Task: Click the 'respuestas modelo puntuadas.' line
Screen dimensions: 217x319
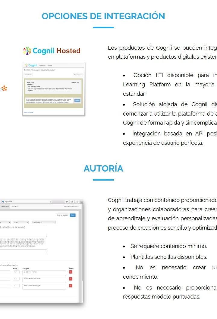Action: pos(162,297)
